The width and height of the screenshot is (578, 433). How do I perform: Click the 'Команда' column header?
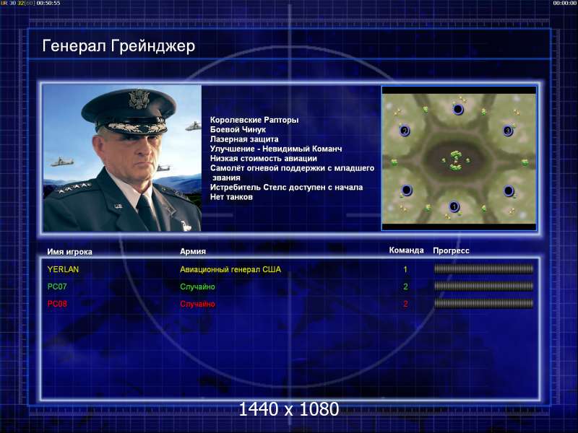coord(407,250)
